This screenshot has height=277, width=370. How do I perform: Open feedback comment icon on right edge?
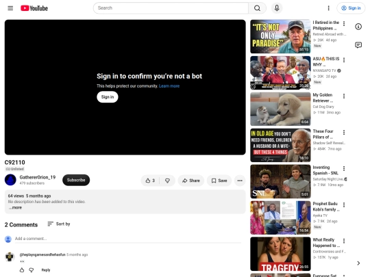coord(358,44)
